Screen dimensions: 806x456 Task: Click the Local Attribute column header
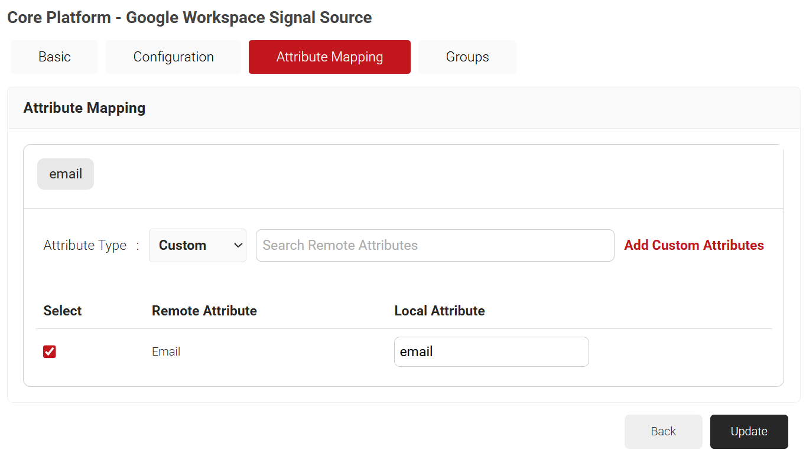[x=439, y=311]
